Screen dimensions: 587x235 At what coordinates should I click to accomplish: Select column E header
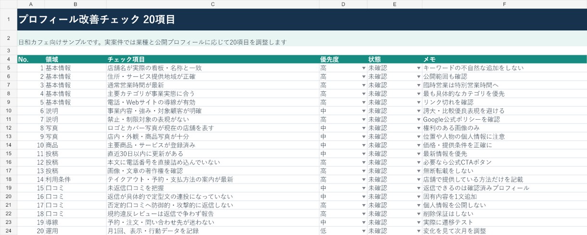point(395,4)
